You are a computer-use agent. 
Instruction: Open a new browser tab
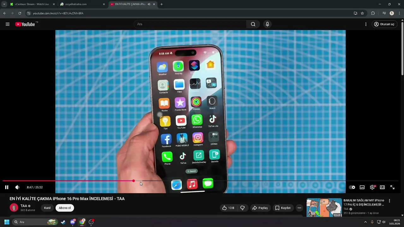point(162,4)
